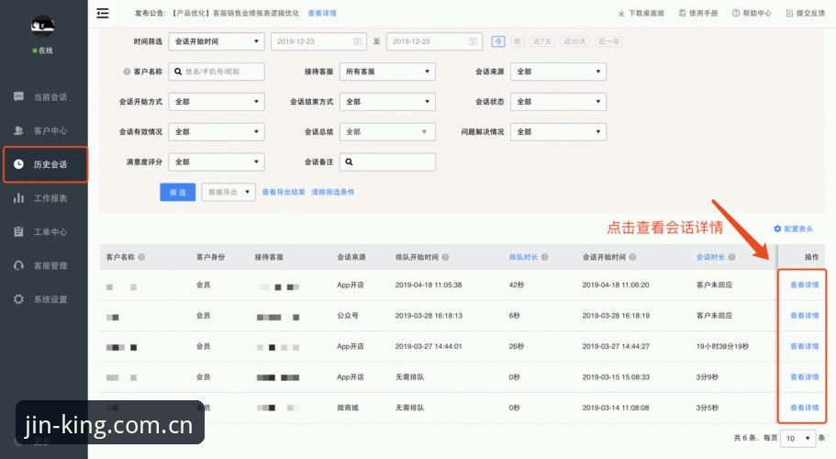
Task: Open 查看详情 for 2019-03-15 15:08:33 row
Action: pos(804,377)
